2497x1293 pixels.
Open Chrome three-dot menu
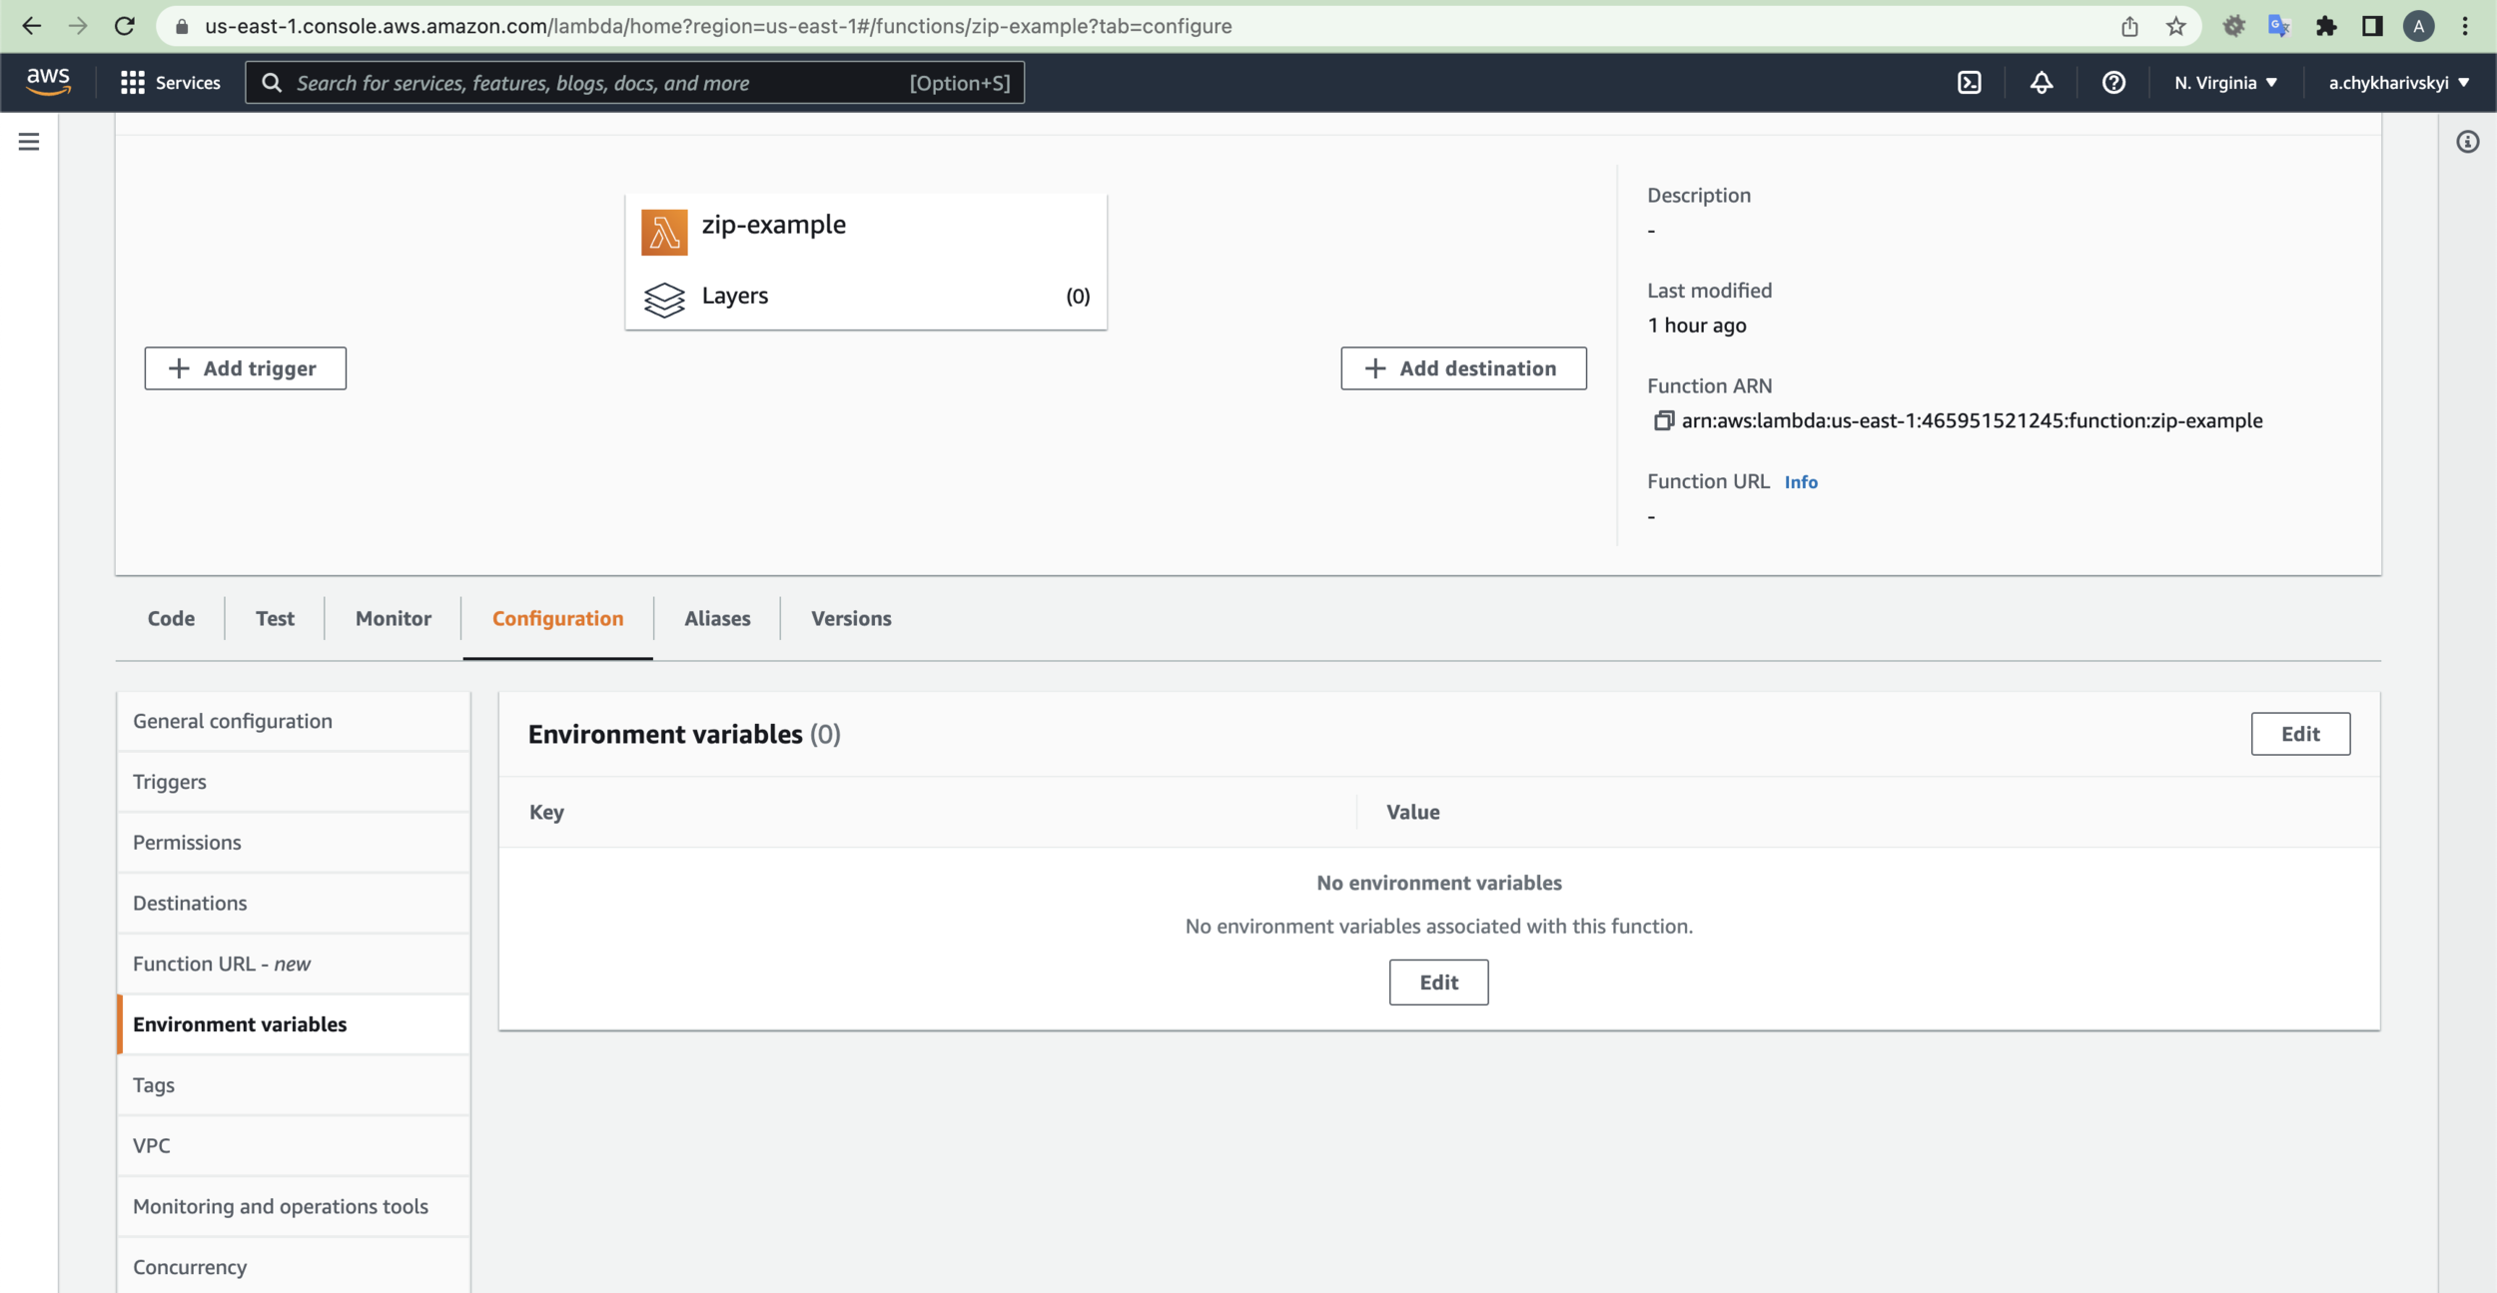pos(2465,26)
